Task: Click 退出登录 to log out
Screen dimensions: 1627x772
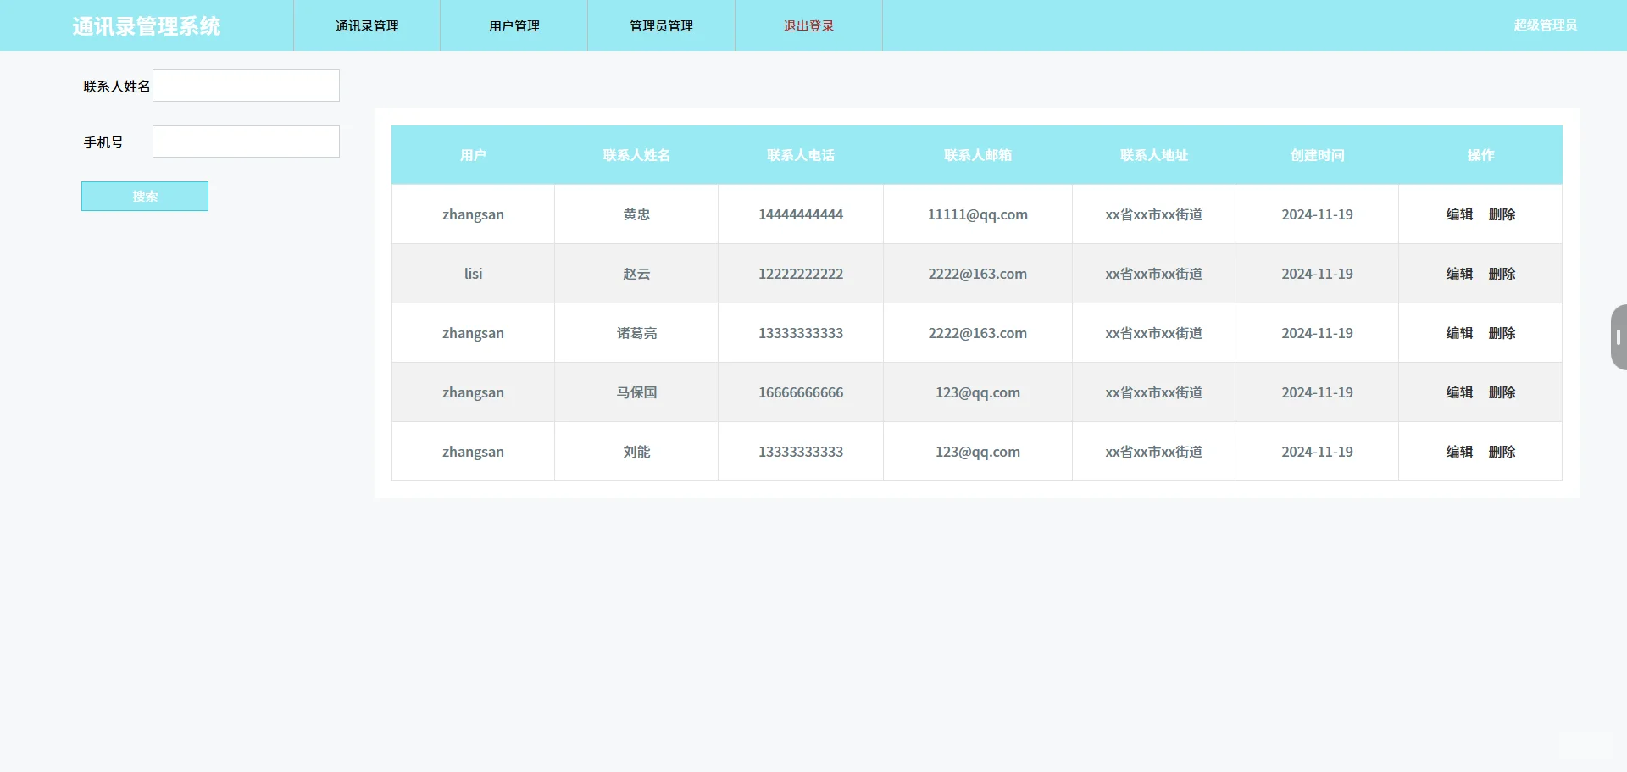Action: 808,25
